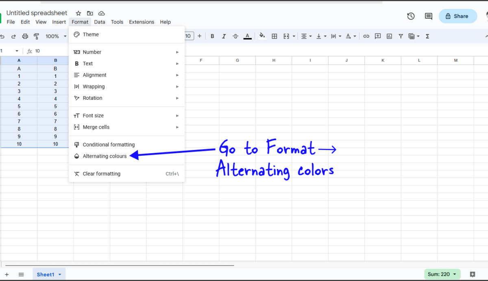Open version history clock icon

411,16
